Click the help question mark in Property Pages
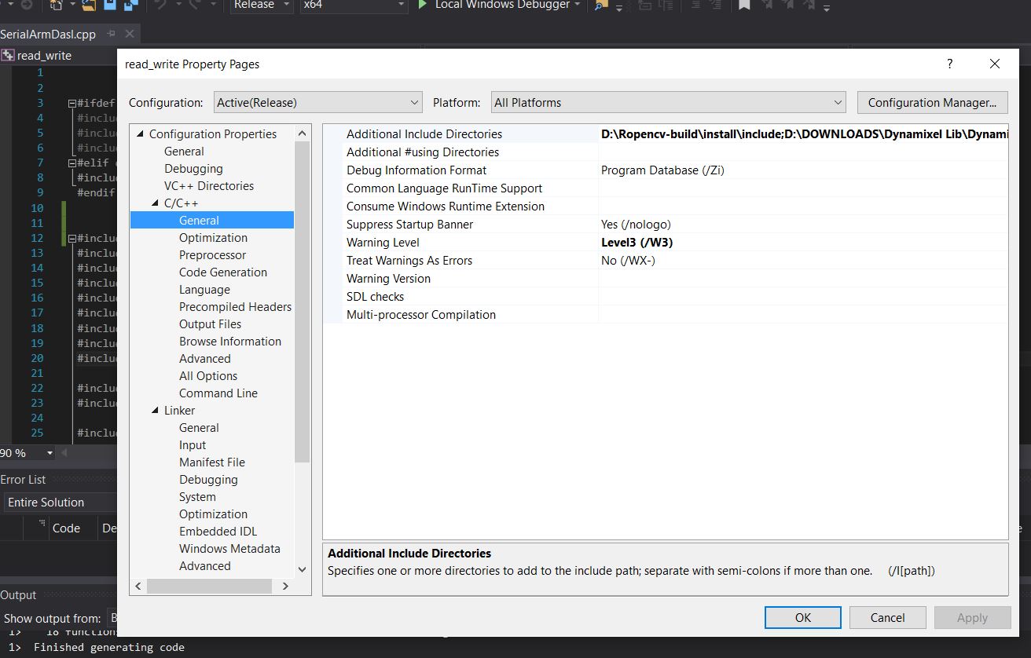The height and width of the screenshot is (658, 1031). tap(949, 64)
